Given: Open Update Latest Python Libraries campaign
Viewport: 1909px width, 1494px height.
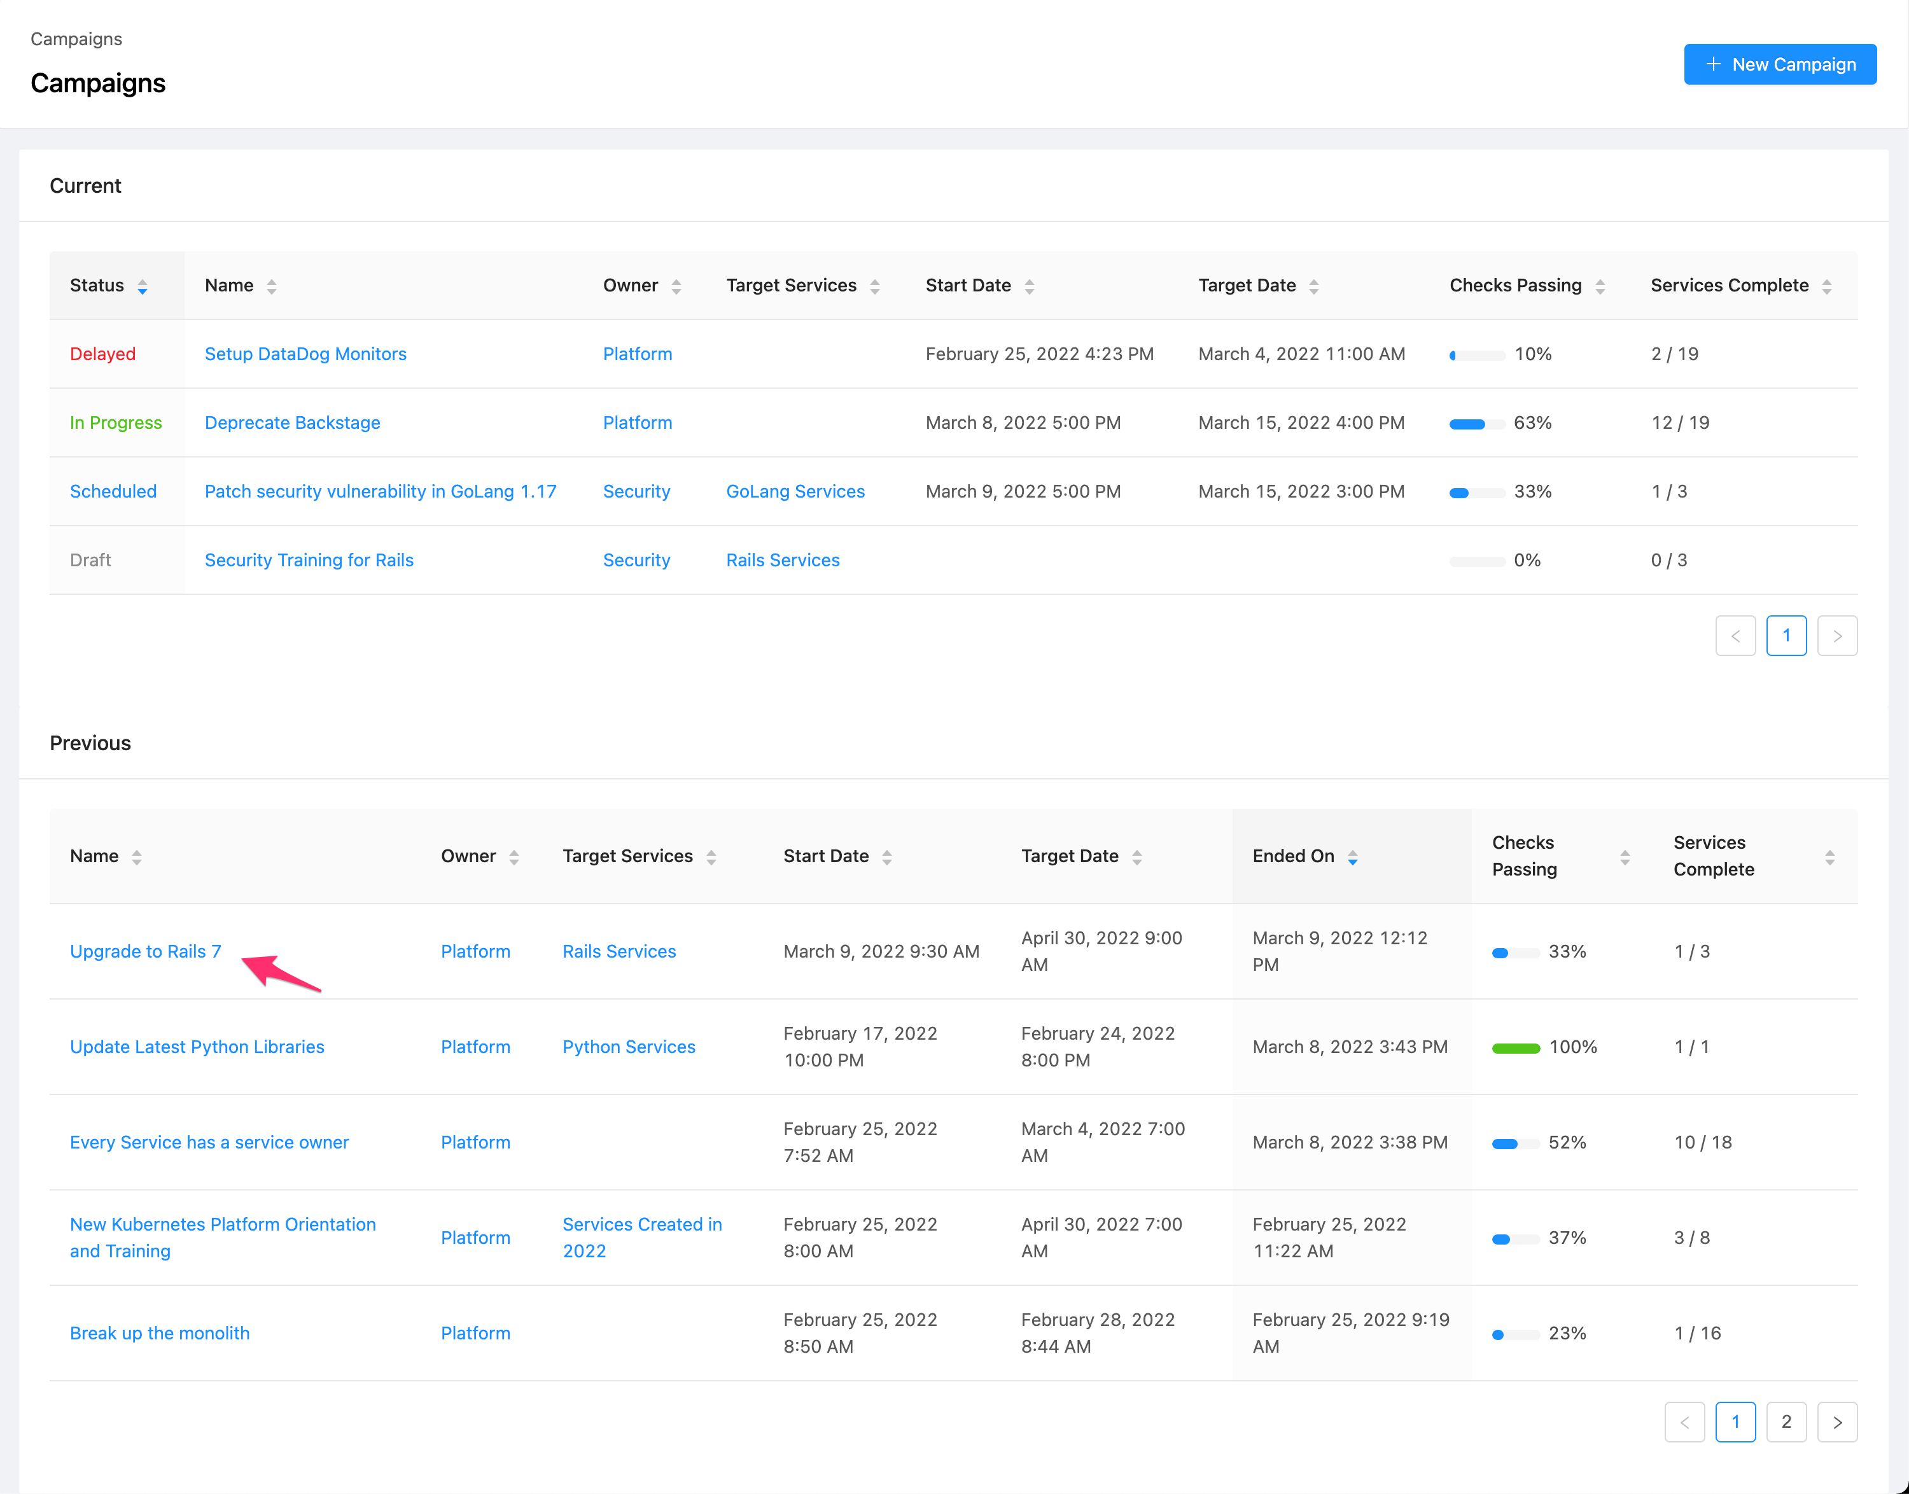Looking at the screenshot, I should coord(197,1047).
